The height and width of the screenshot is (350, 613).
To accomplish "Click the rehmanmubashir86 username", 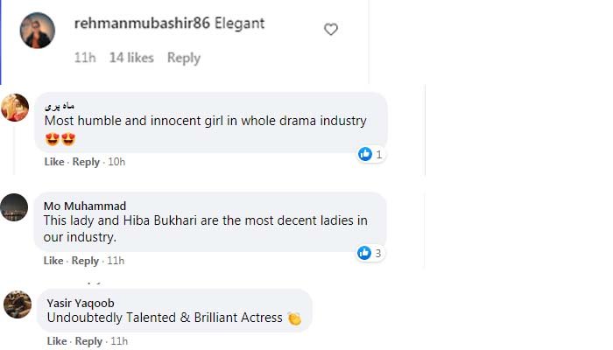I will [143, 24].
